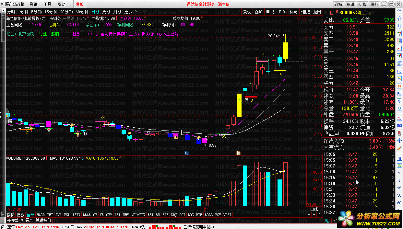Image resolution: width=403 pixels, height=229 pixels.
Task: Click the wavy lines indicator sidebar icon
Action: coord(399,119)
